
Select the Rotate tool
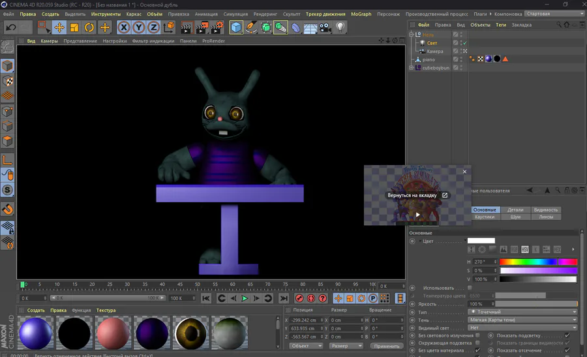click(x=89, y=27)
